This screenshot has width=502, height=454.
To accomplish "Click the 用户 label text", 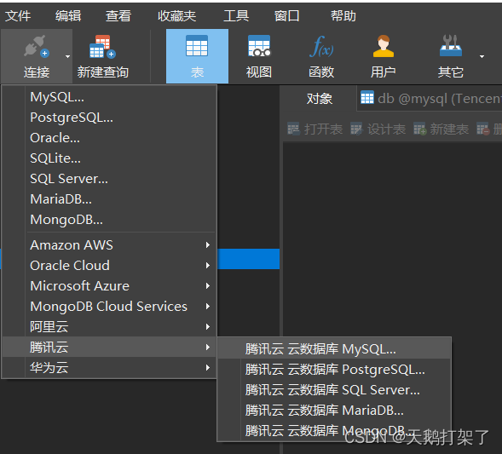I will tap(384, 72).
